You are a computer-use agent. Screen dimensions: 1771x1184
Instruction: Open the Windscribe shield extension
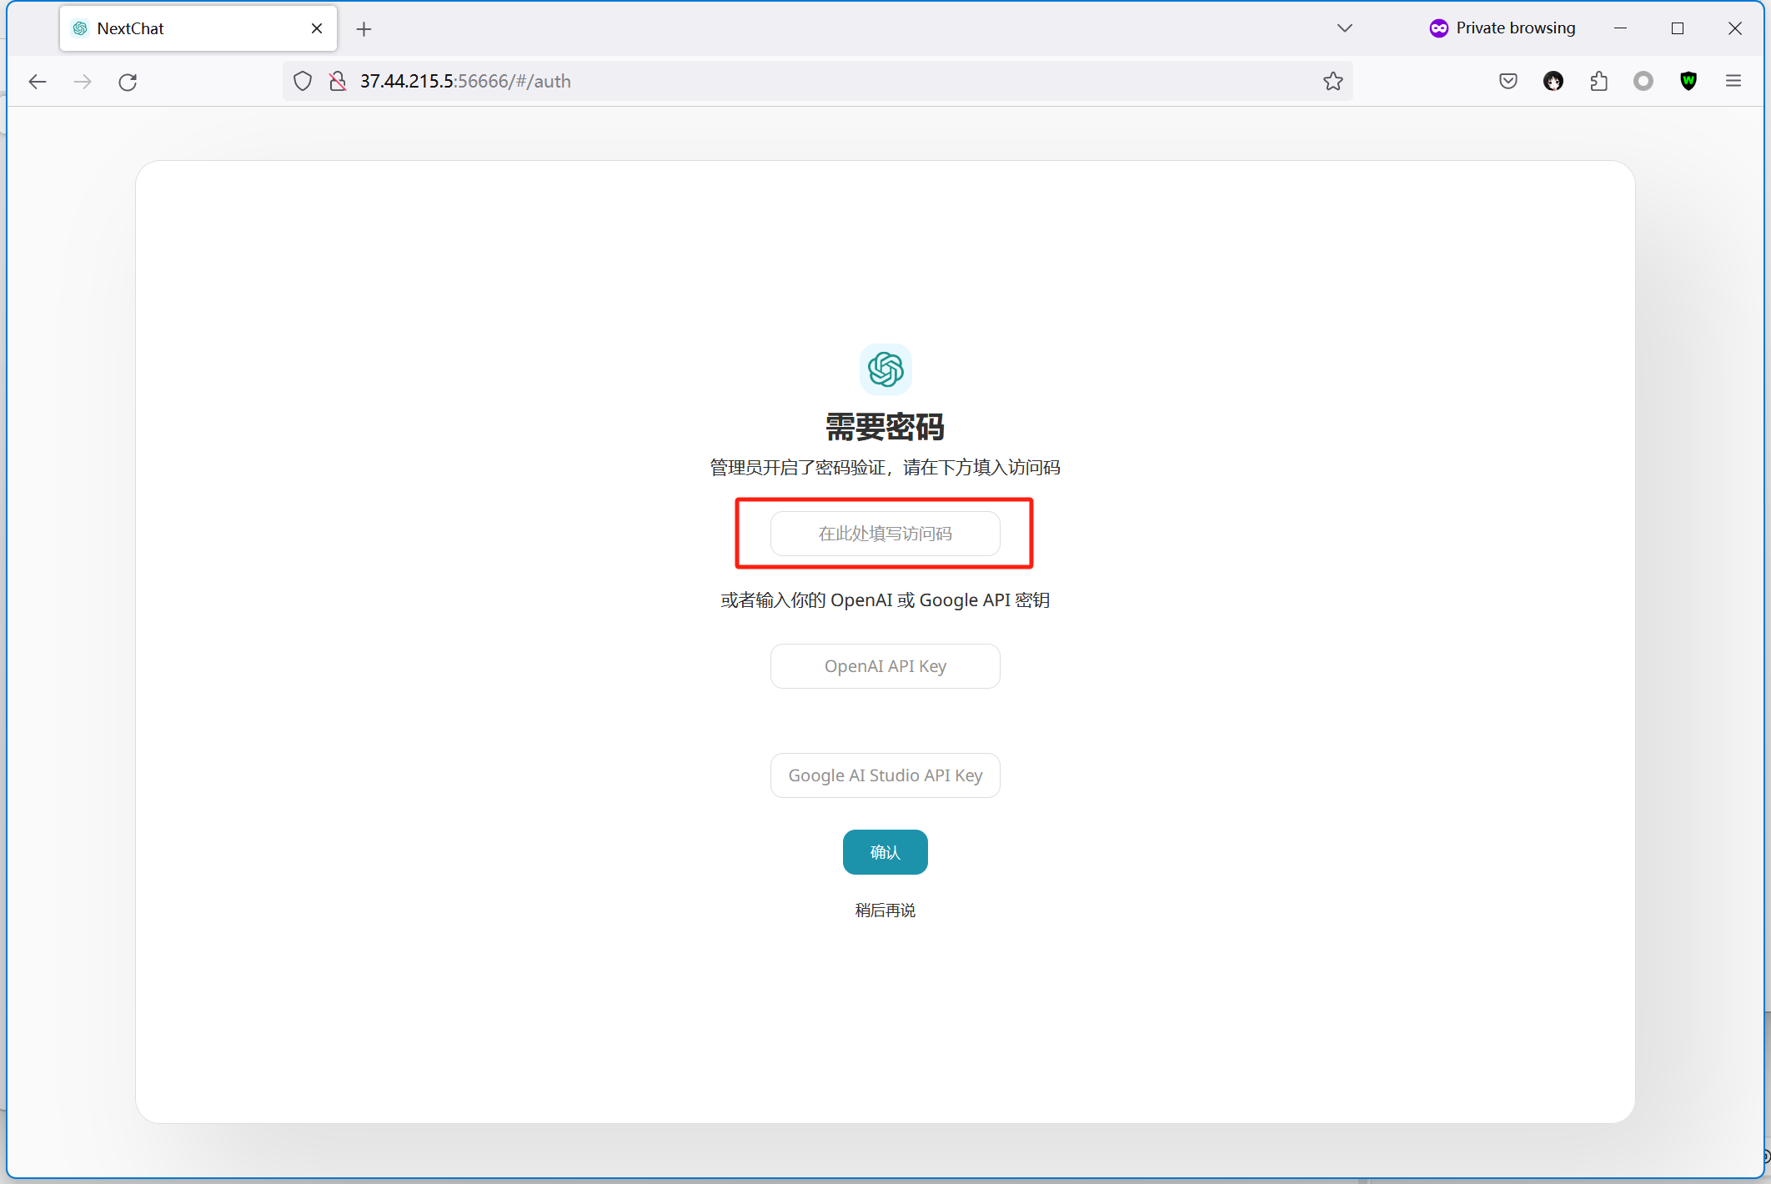click(x=1688, y=81)
